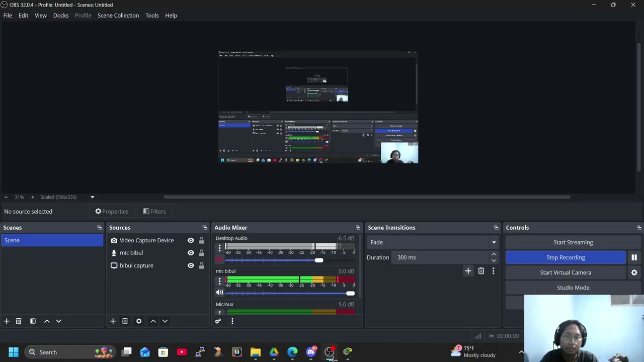Mute mic bibul speaker button
Viewport: 644px width, 362px height.
219,293
